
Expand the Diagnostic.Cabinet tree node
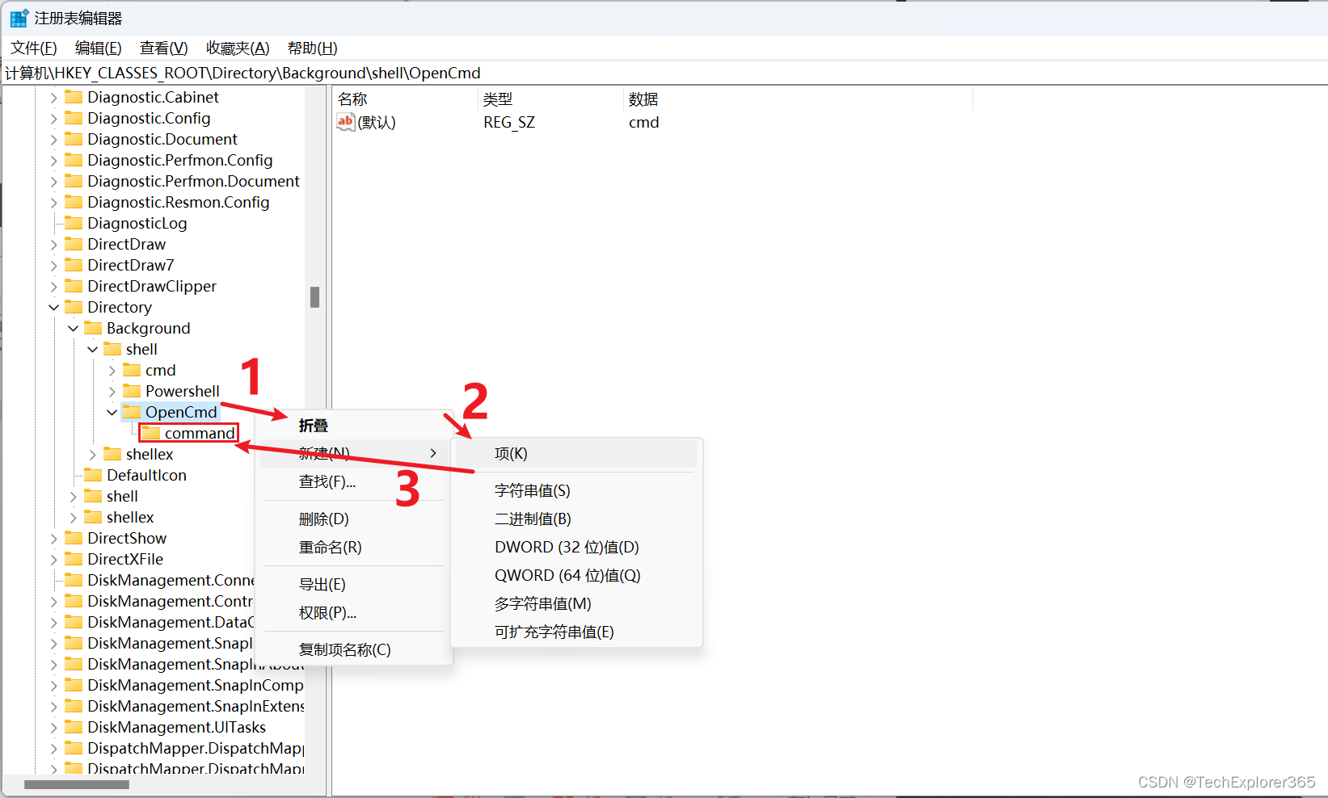[x=53, y=97]
